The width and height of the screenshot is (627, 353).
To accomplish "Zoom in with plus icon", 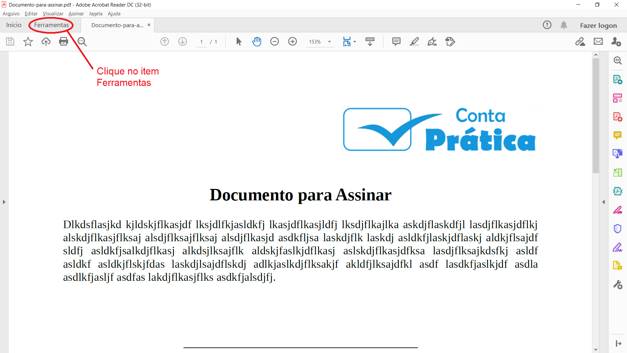I will tap(293, 42).
